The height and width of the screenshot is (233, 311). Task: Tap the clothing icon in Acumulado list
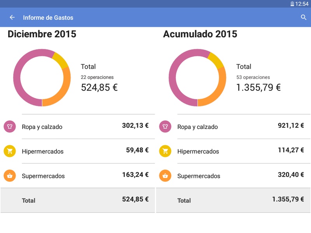coord(165,127)
